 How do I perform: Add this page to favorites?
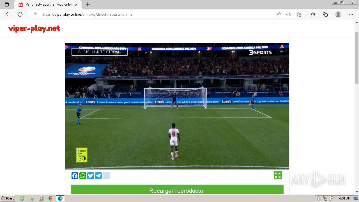pos(299,14)
